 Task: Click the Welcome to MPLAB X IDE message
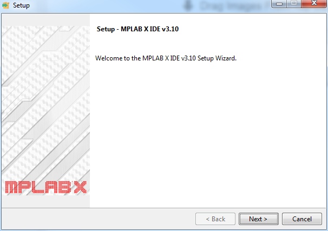tap(166, 58)
